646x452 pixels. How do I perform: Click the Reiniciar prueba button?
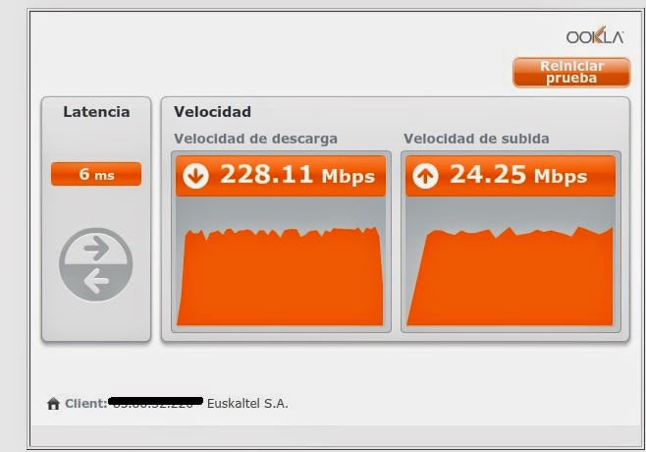571,73
